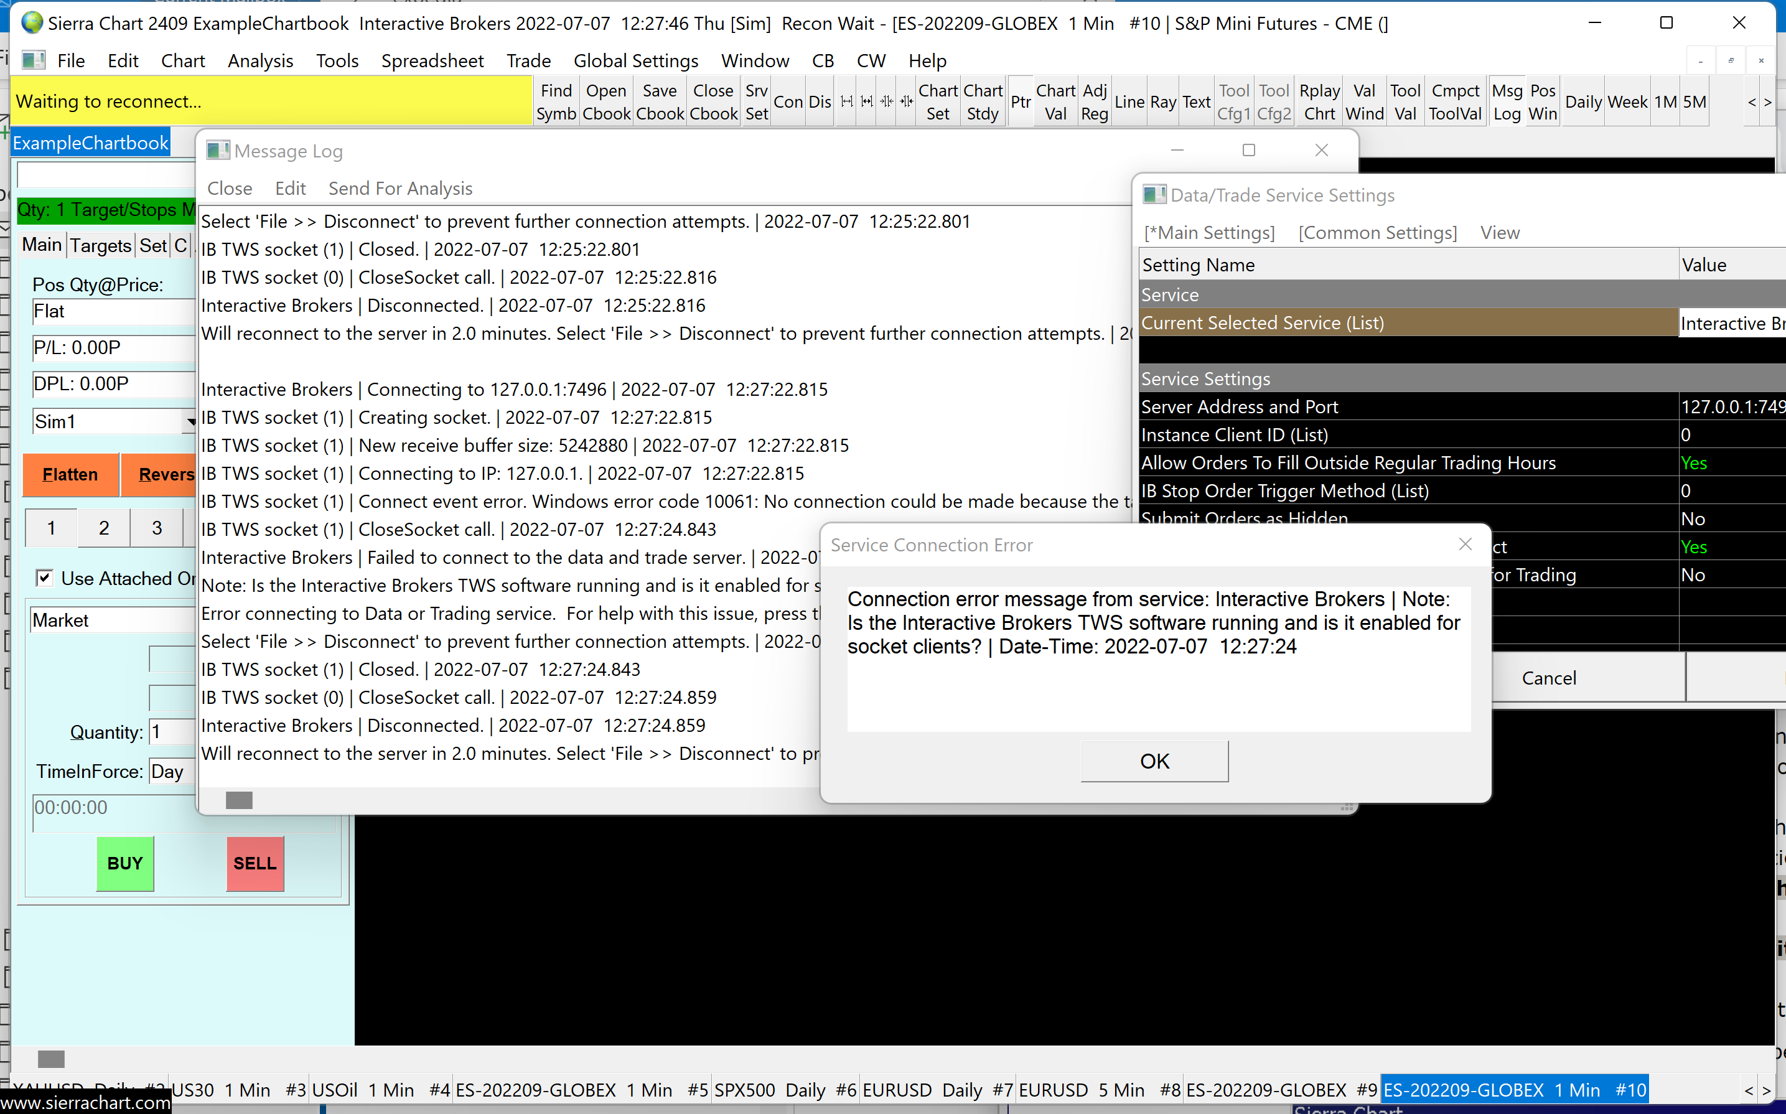Click the Find Symbol toolbar button
Viewport: 1786px width, 1114px height.
point(556,101)
